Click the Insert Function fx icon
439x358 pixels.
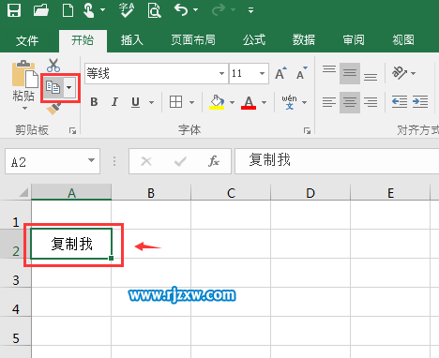[x=214, y=161]
